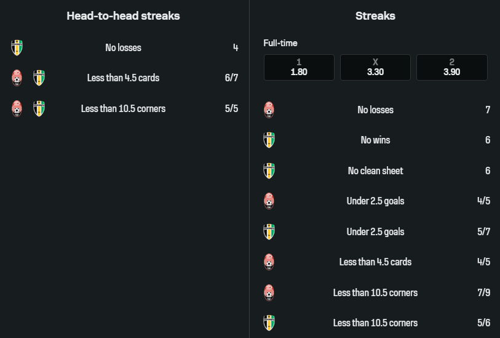Viewport: 500px width, 338px height.
Task: Click the red crest in the 4/5 cards row
Action: [x=269, y=262]
